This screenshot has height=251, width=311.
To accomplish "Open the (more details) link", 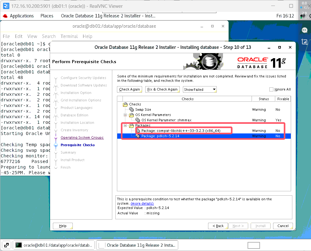I will coord(142,203).
